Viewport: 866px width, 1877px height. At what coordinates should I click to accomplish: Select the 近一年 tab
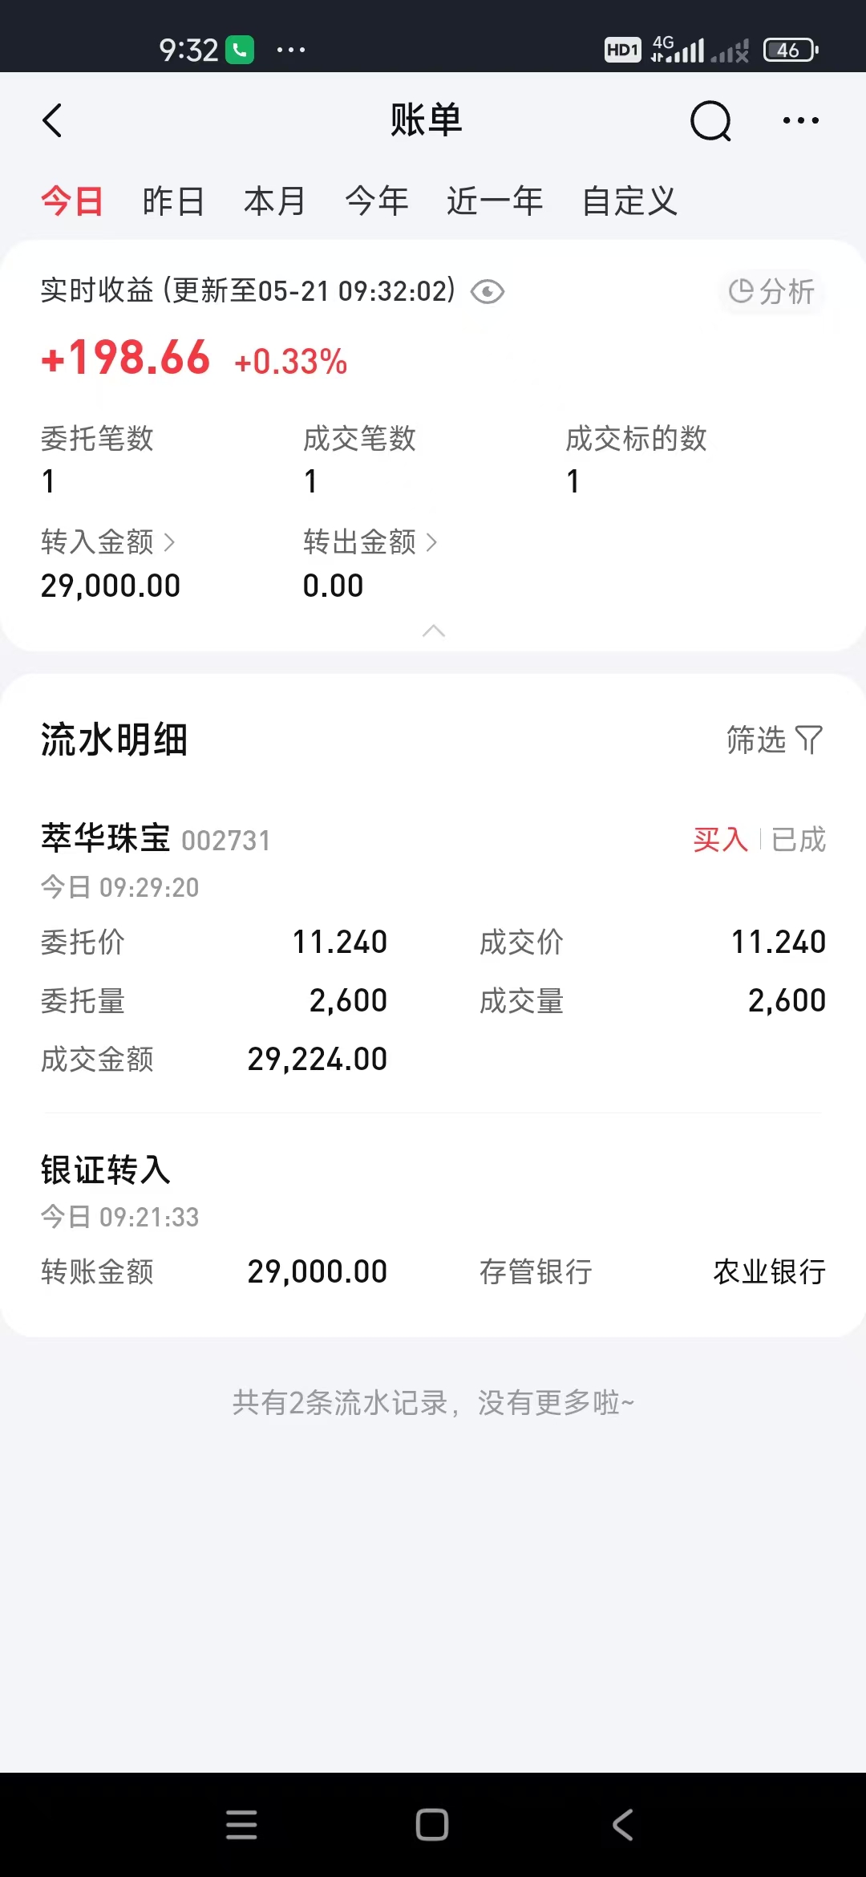pyautogui.click(x=495, y=201)
